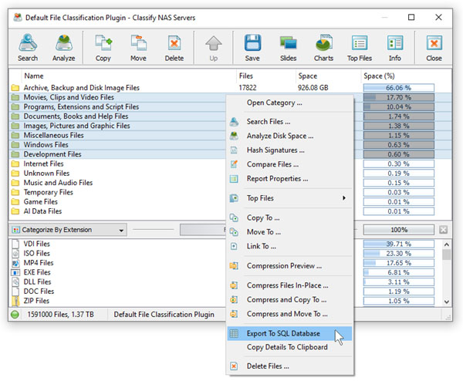Select Copy To in the context menu

click(x=263, y=217)
